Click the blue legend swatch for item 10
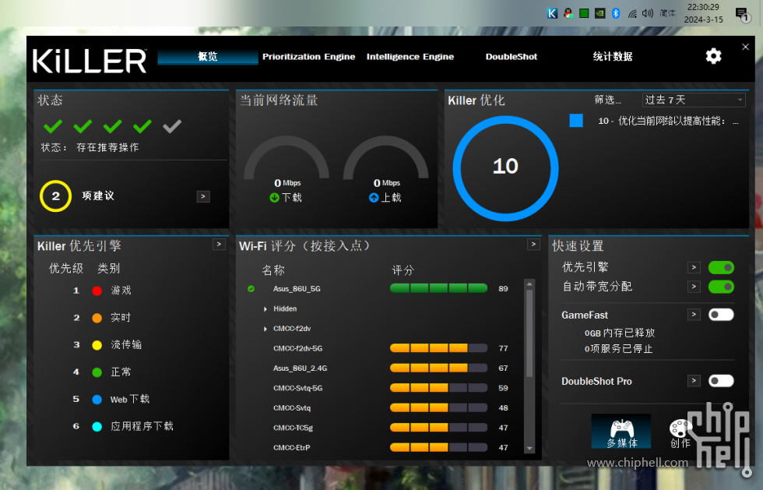 (576, 120)
